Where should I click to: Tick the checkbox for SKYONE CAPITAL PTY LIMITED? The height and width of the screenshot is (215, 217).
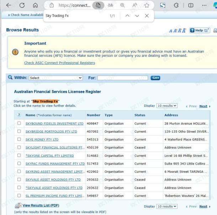(x=19, y=155)
